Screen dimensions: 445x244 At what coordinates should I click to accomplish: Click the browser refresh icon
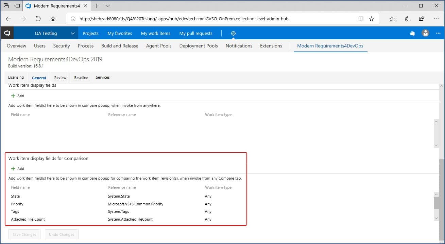pos(38,19)
